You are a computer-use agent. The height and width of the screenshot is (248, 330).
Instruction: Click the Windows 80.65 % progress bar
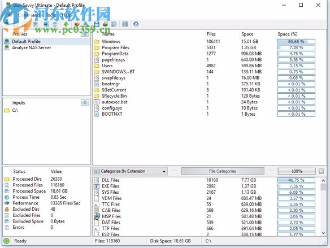pos(296,42)
